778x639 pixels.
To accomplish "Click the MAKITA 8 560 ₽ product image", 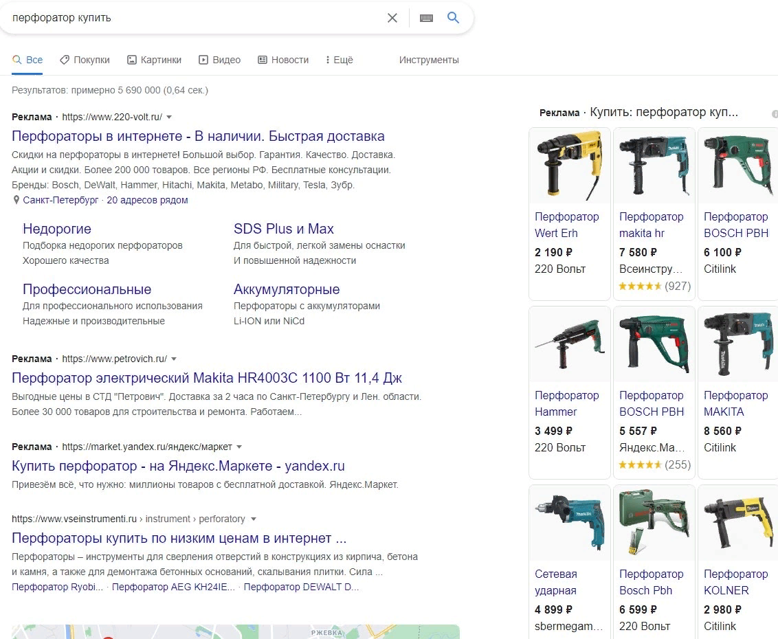I will click(738, 344).
